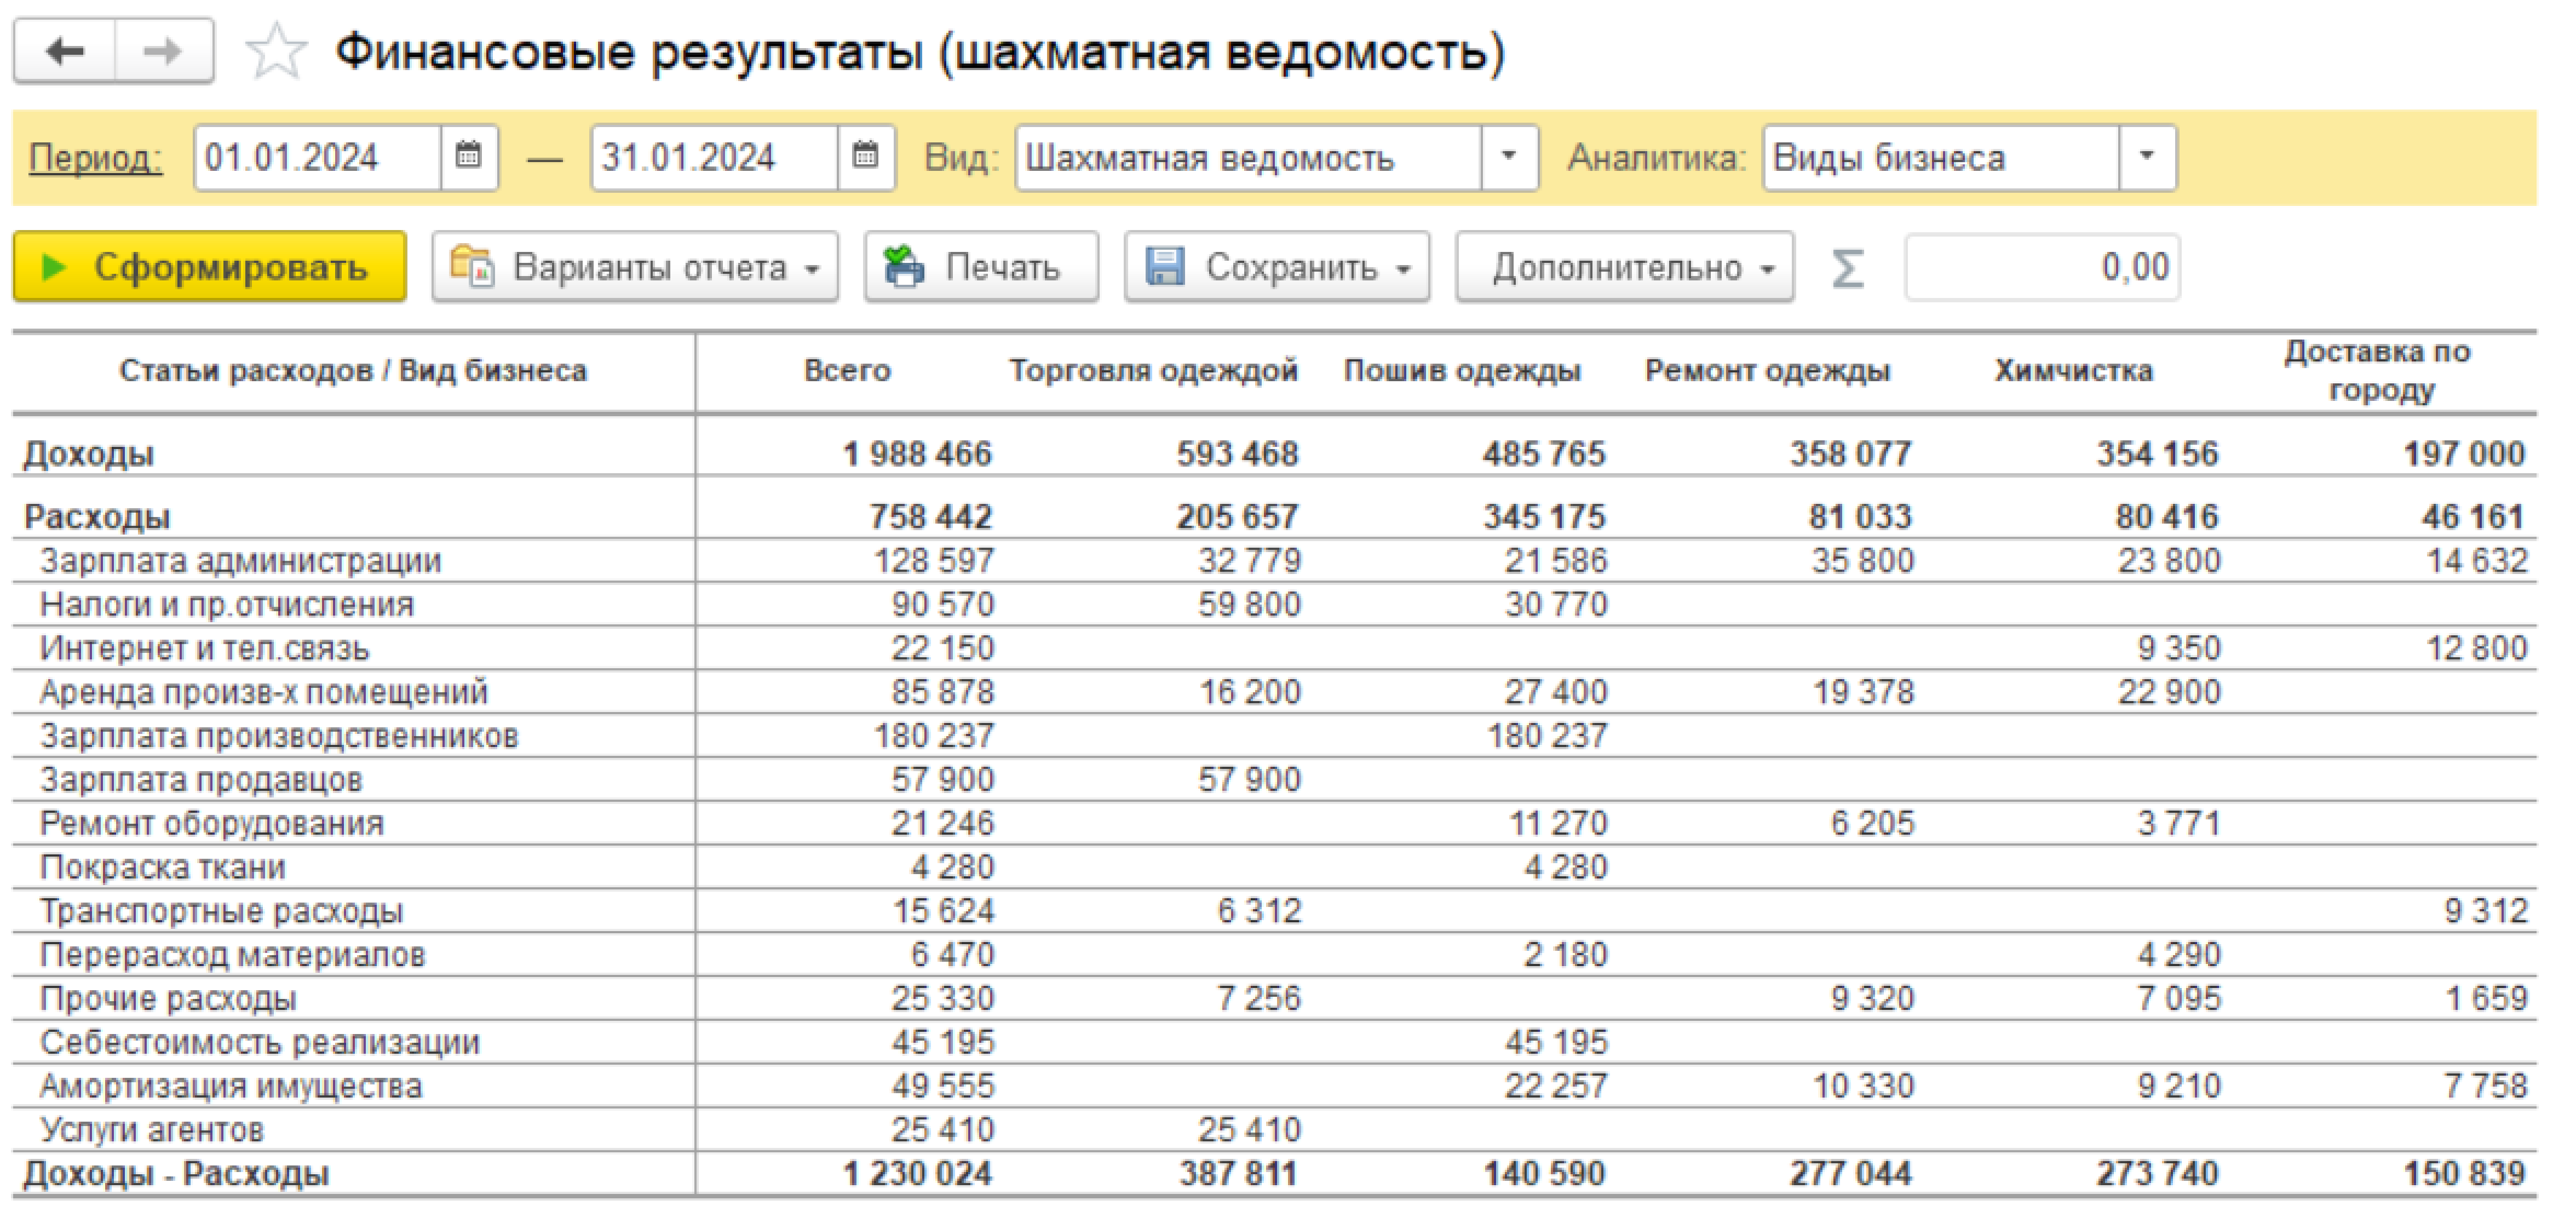Click the sigma sum icon
The width and height of the screenshot is (2576, 1229).
[1847, 267]
